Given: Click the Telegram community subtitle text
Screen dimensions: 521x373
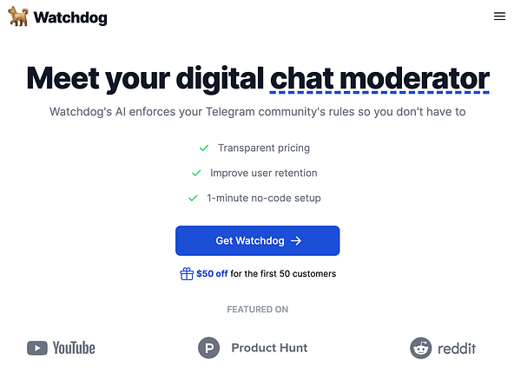Looking at the screenshot, I should point(258,112).
